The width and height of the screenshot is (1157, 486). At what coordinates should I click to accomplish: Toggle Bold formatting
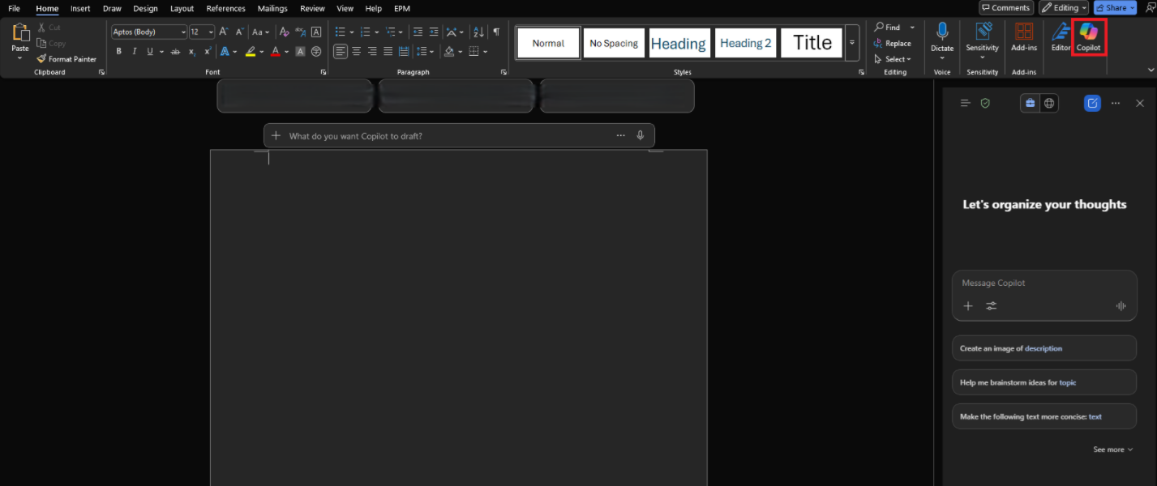point(118,51)
